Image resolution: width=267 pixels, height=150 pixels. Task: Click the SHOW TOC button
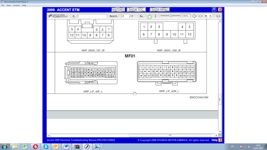click(136, 9)
